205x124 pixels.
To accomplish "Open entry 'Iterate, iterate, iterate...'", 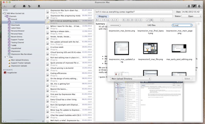I will [69, 37].
